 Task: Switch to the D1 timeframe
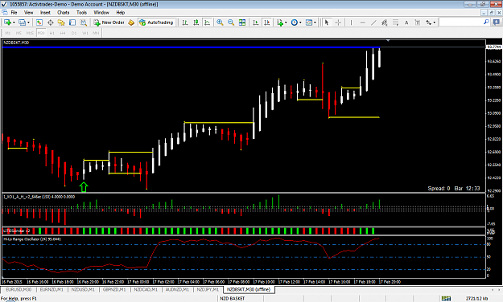pyautogui.click(x=74, y=33)
